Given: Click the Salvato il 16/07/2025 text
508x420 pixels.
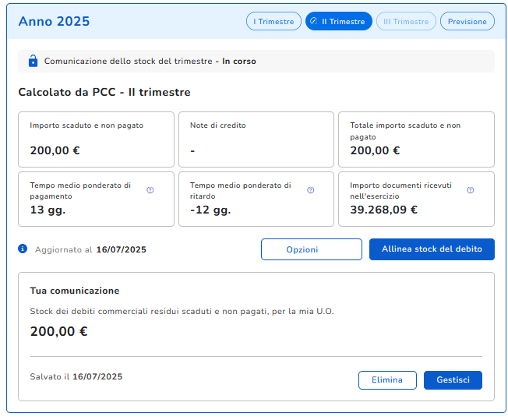Looking at the screenshot, I should pyautogui.click(x=76, y=376).
